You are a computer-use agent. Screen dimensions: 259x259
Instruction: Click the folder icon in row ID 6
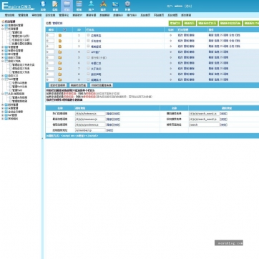point(60,63)
